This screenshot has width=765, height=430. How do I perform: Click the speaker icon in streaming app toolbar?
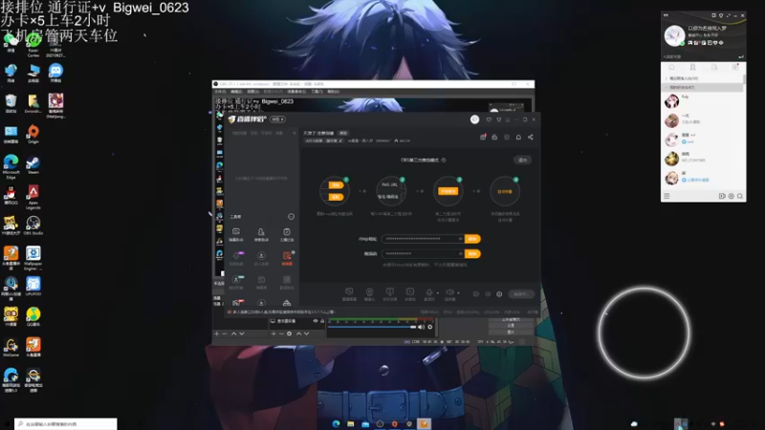pyautogui.click(x=449, y=293)
